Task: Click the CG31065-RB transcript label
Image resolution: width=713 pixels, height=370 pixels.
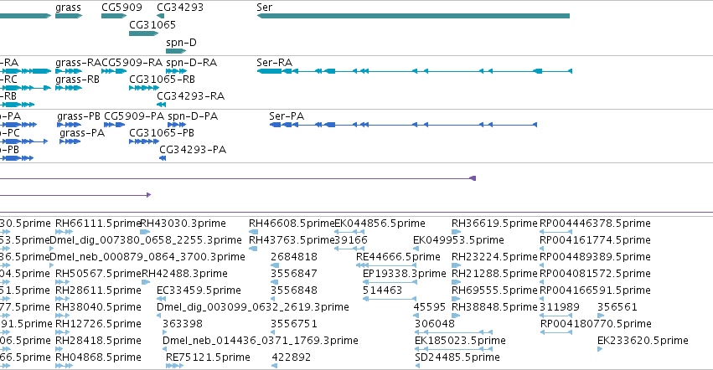Action: tap(162, 80)
